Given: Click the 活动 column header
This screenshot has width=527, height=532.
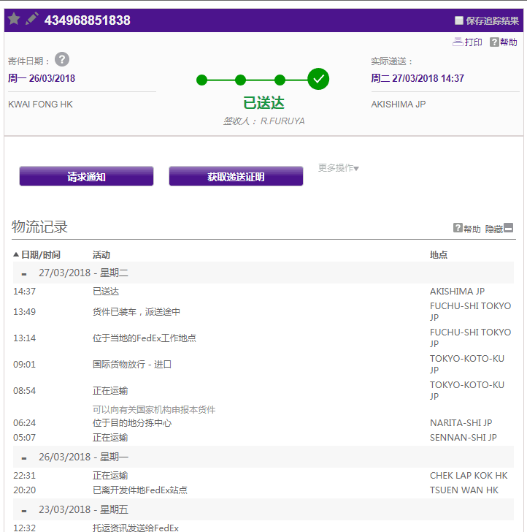Looking at the screenshot, I should [x=101, y=255].
